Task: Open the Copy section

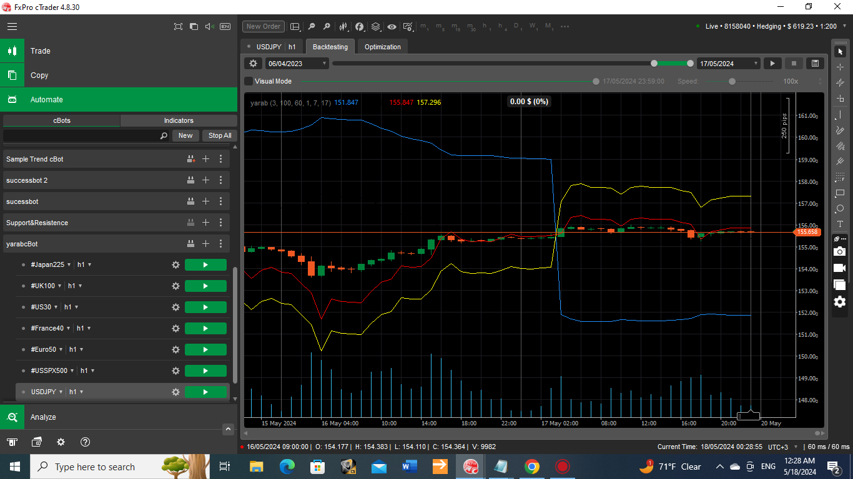Action: [x=119, y=75]
